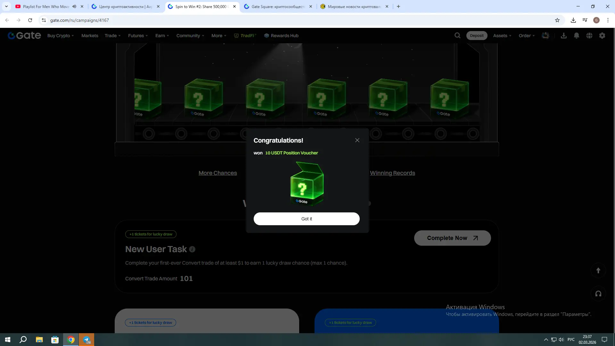Open the Rewards Hub menu item

pyautogui.click(x=281, y=36)
